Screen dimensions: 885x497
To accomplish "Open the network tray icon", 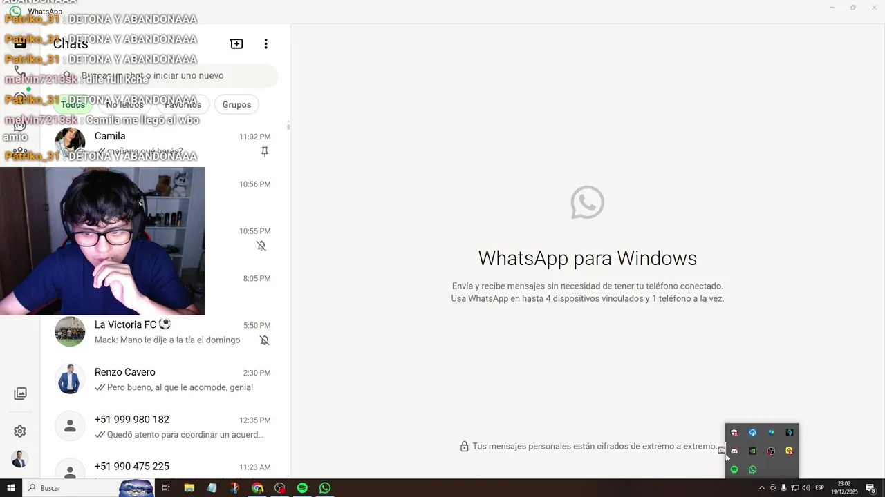I will (795, 488).
